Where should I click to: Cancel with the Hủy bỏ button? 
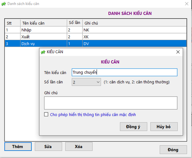[164, 127]
